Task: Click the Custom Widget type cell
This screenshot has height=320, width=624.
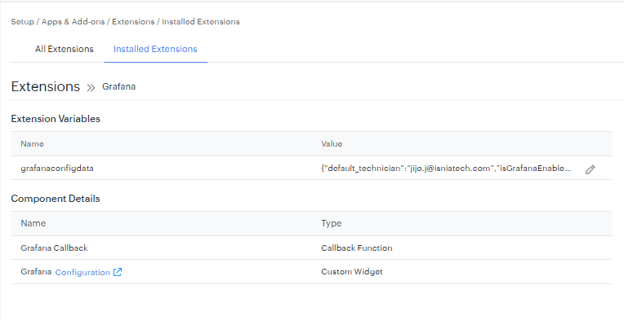Action: [352, 272]
